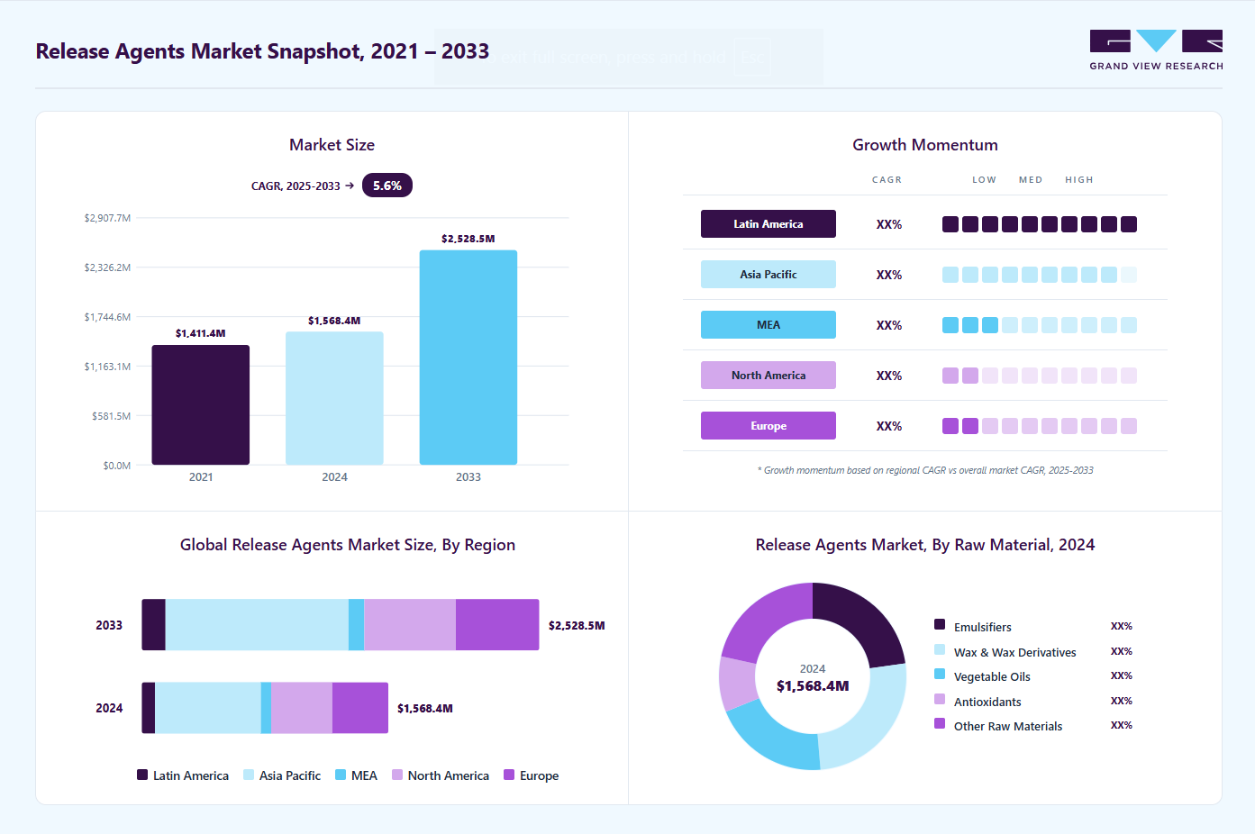This screenshot has height=834, width=1255.
Task: Click the growth momentum footnote text
Action: 925,470
